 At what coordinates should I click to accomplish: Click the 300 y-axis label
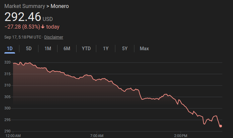click(x=7, y=108)
